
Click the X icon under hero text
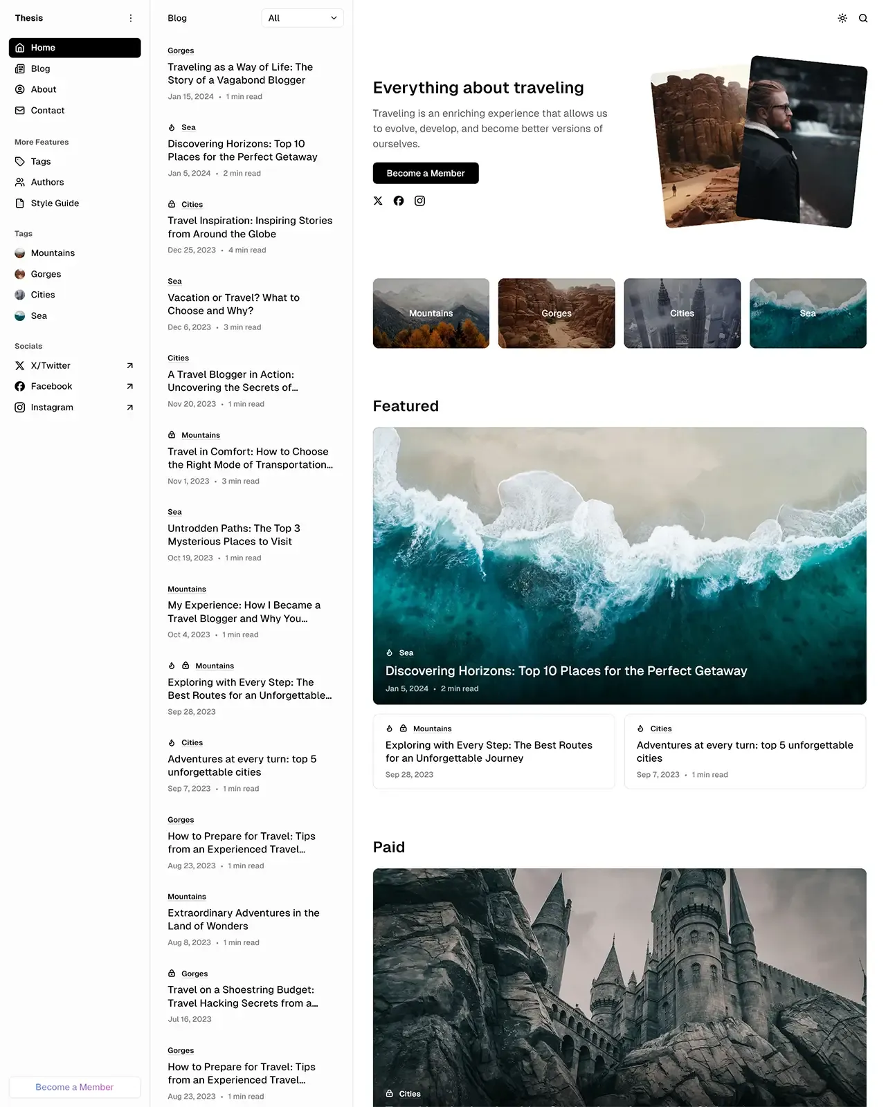[x=378, y=201]
